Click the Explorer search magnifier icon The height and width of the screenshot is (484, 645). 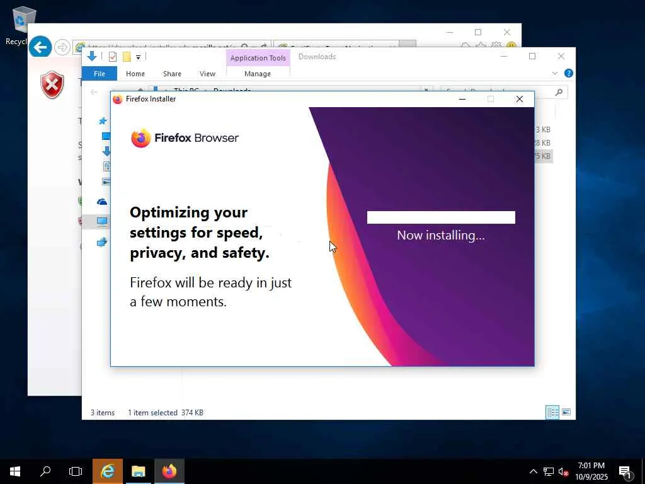pos(559,92)
